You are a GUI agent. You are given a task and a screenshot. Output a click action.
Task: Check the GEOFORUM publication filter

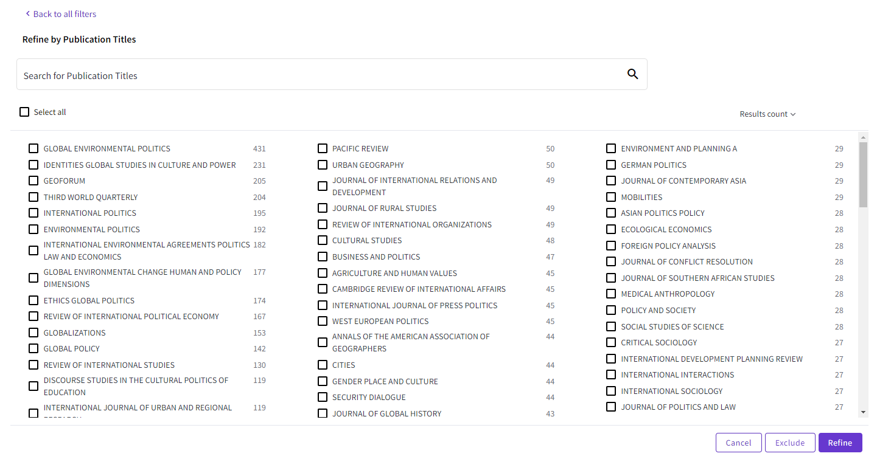(x=33, y=181)
